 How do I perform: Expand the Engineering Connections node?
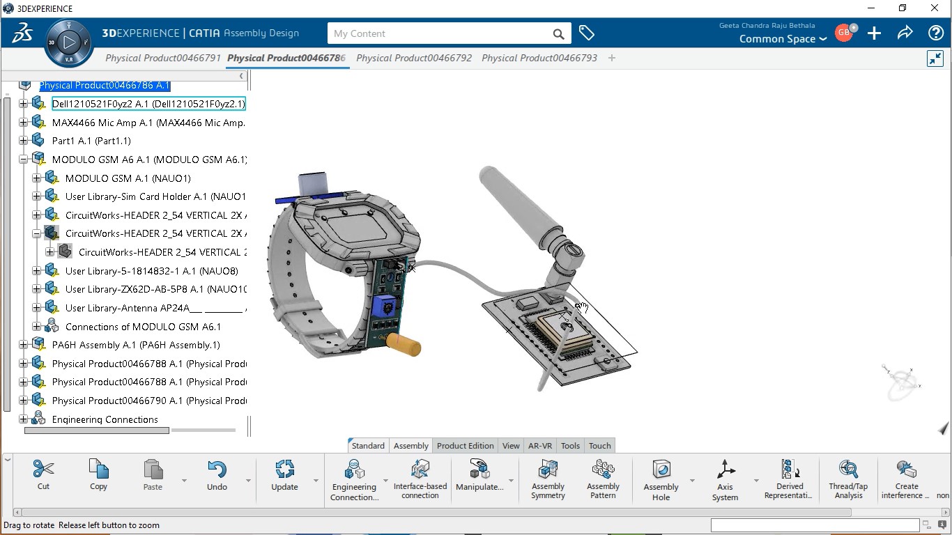pyautogui.click(x=23, y=419)
